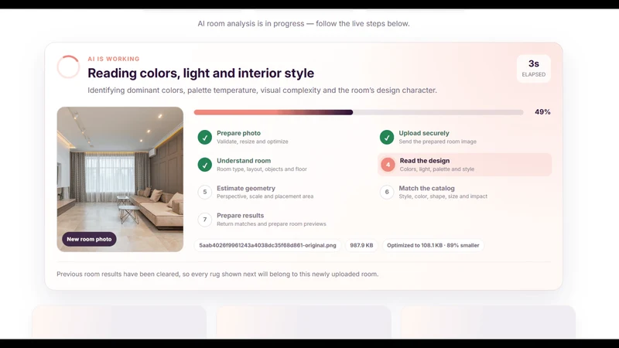This screenshot has height=348, width=619.
Task: Click Identifying dominant colors description line
Action: point(262,90)
